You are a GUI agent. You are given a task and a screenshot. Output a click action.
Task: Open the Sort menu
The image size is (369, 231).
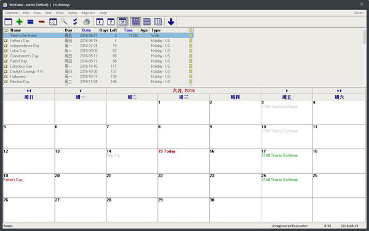click(x=48, y=13)
